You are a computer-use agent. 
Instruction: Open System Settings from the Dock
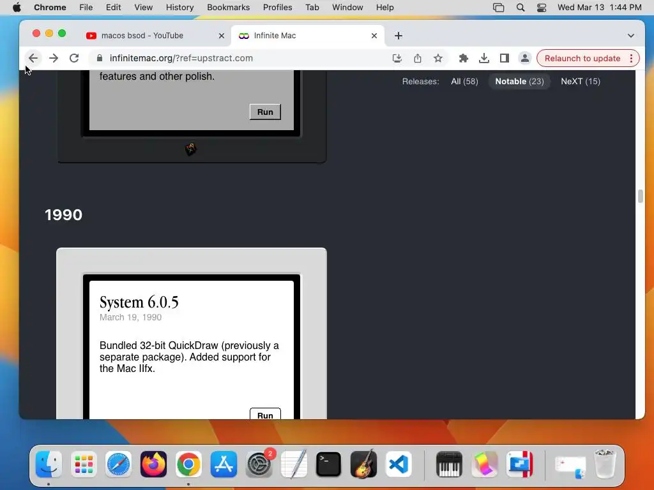[259, 464]
